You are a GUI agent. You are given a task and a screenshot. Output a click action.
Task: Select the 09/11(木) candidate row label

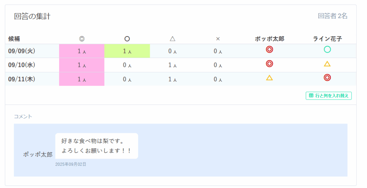click(x=22, y=79)
